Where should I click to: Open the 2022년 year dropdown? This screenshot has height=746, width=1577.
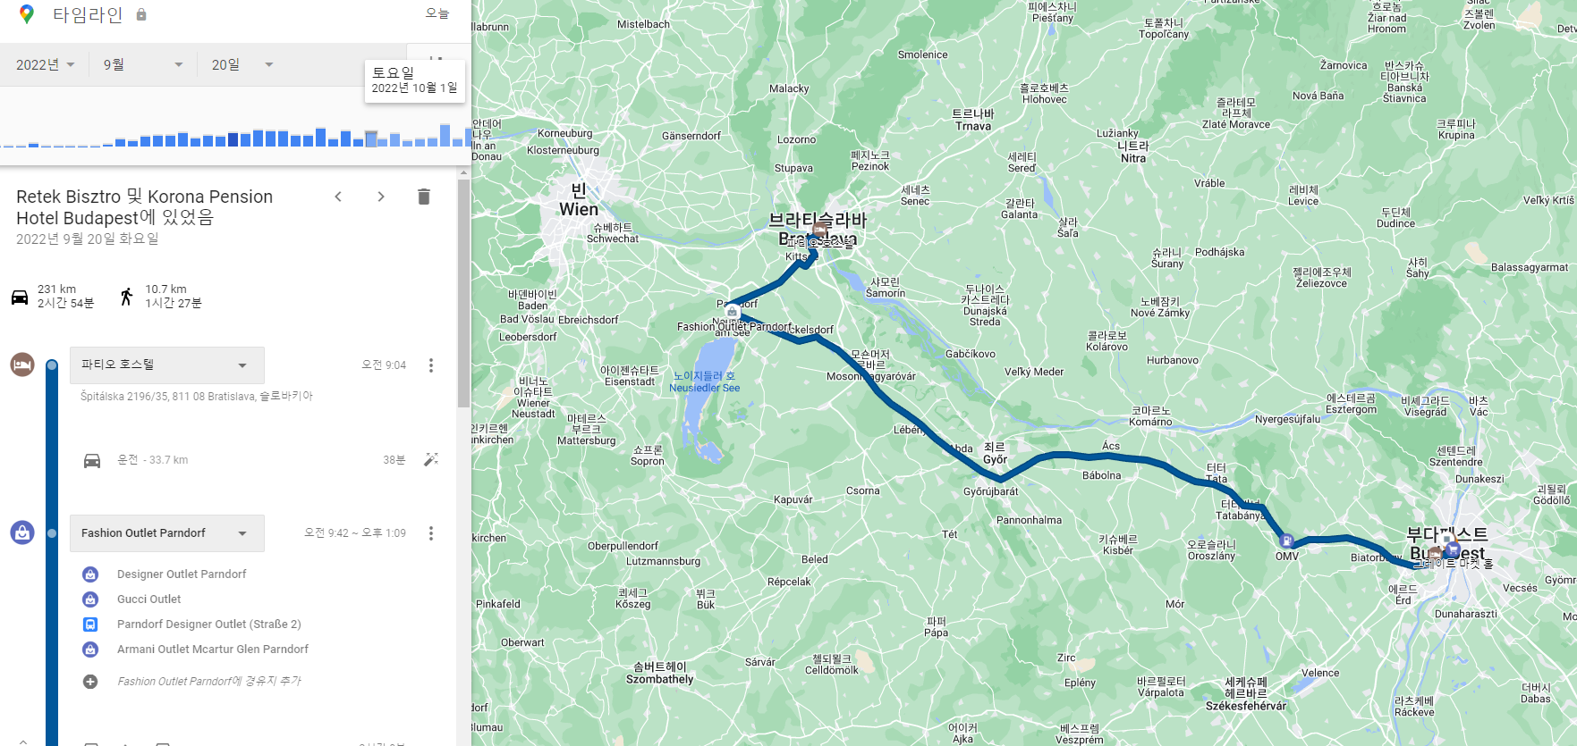click(x=46, y=64)
